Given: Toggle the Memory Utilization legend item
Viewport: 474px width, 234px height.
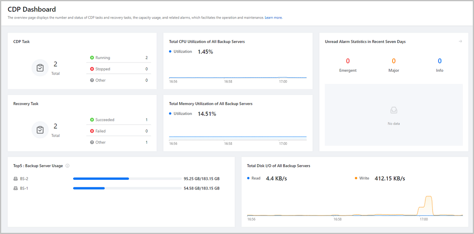Looking at the screenshot, I should click(181, 114).
